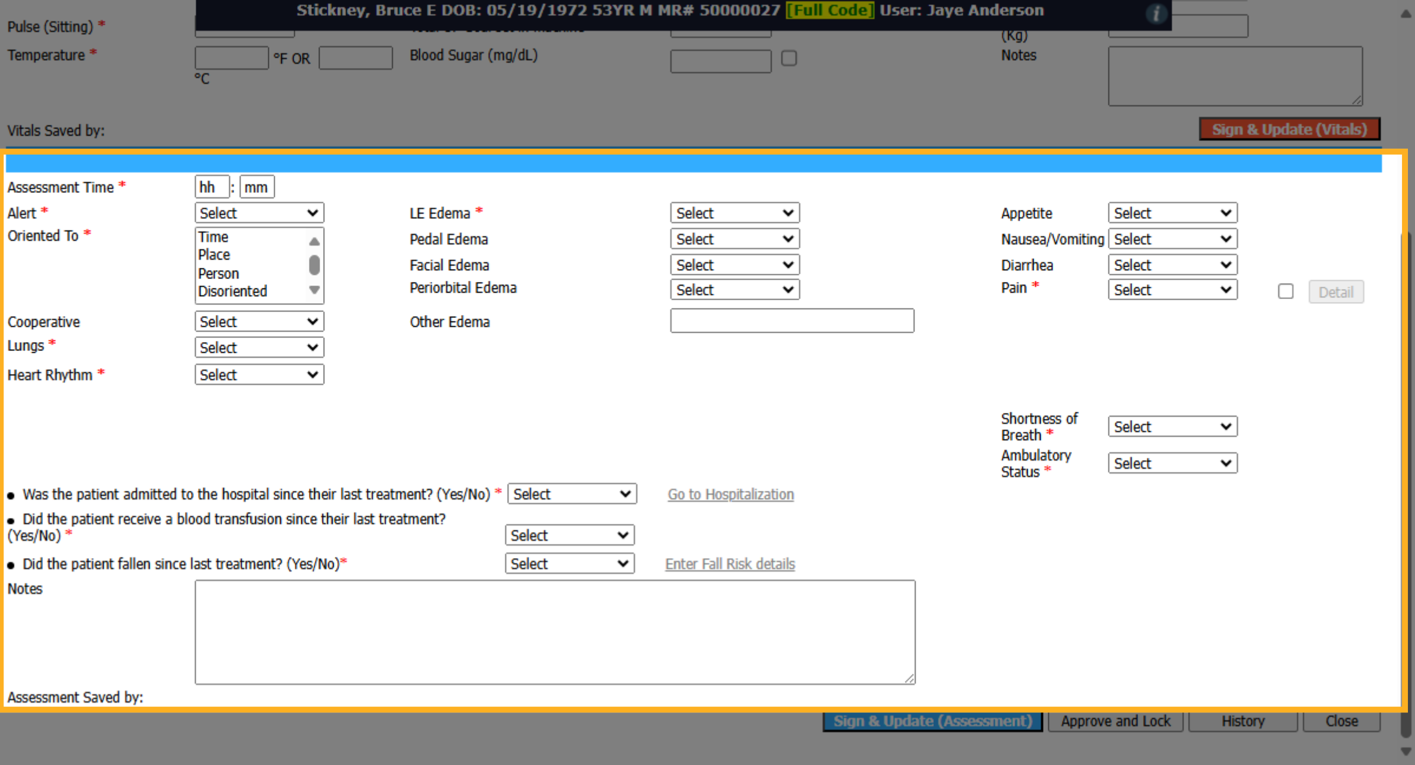Click Sign & Update (Vitals) button
The image size is (1415, 765).
pyautogui.click(x=1289, y=129)
